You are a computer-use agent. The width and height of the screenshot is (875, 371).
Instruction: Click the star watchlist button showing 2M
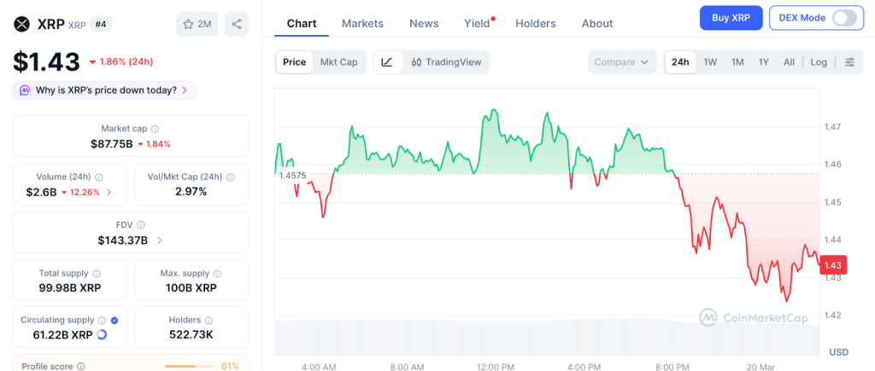(197, 24)
